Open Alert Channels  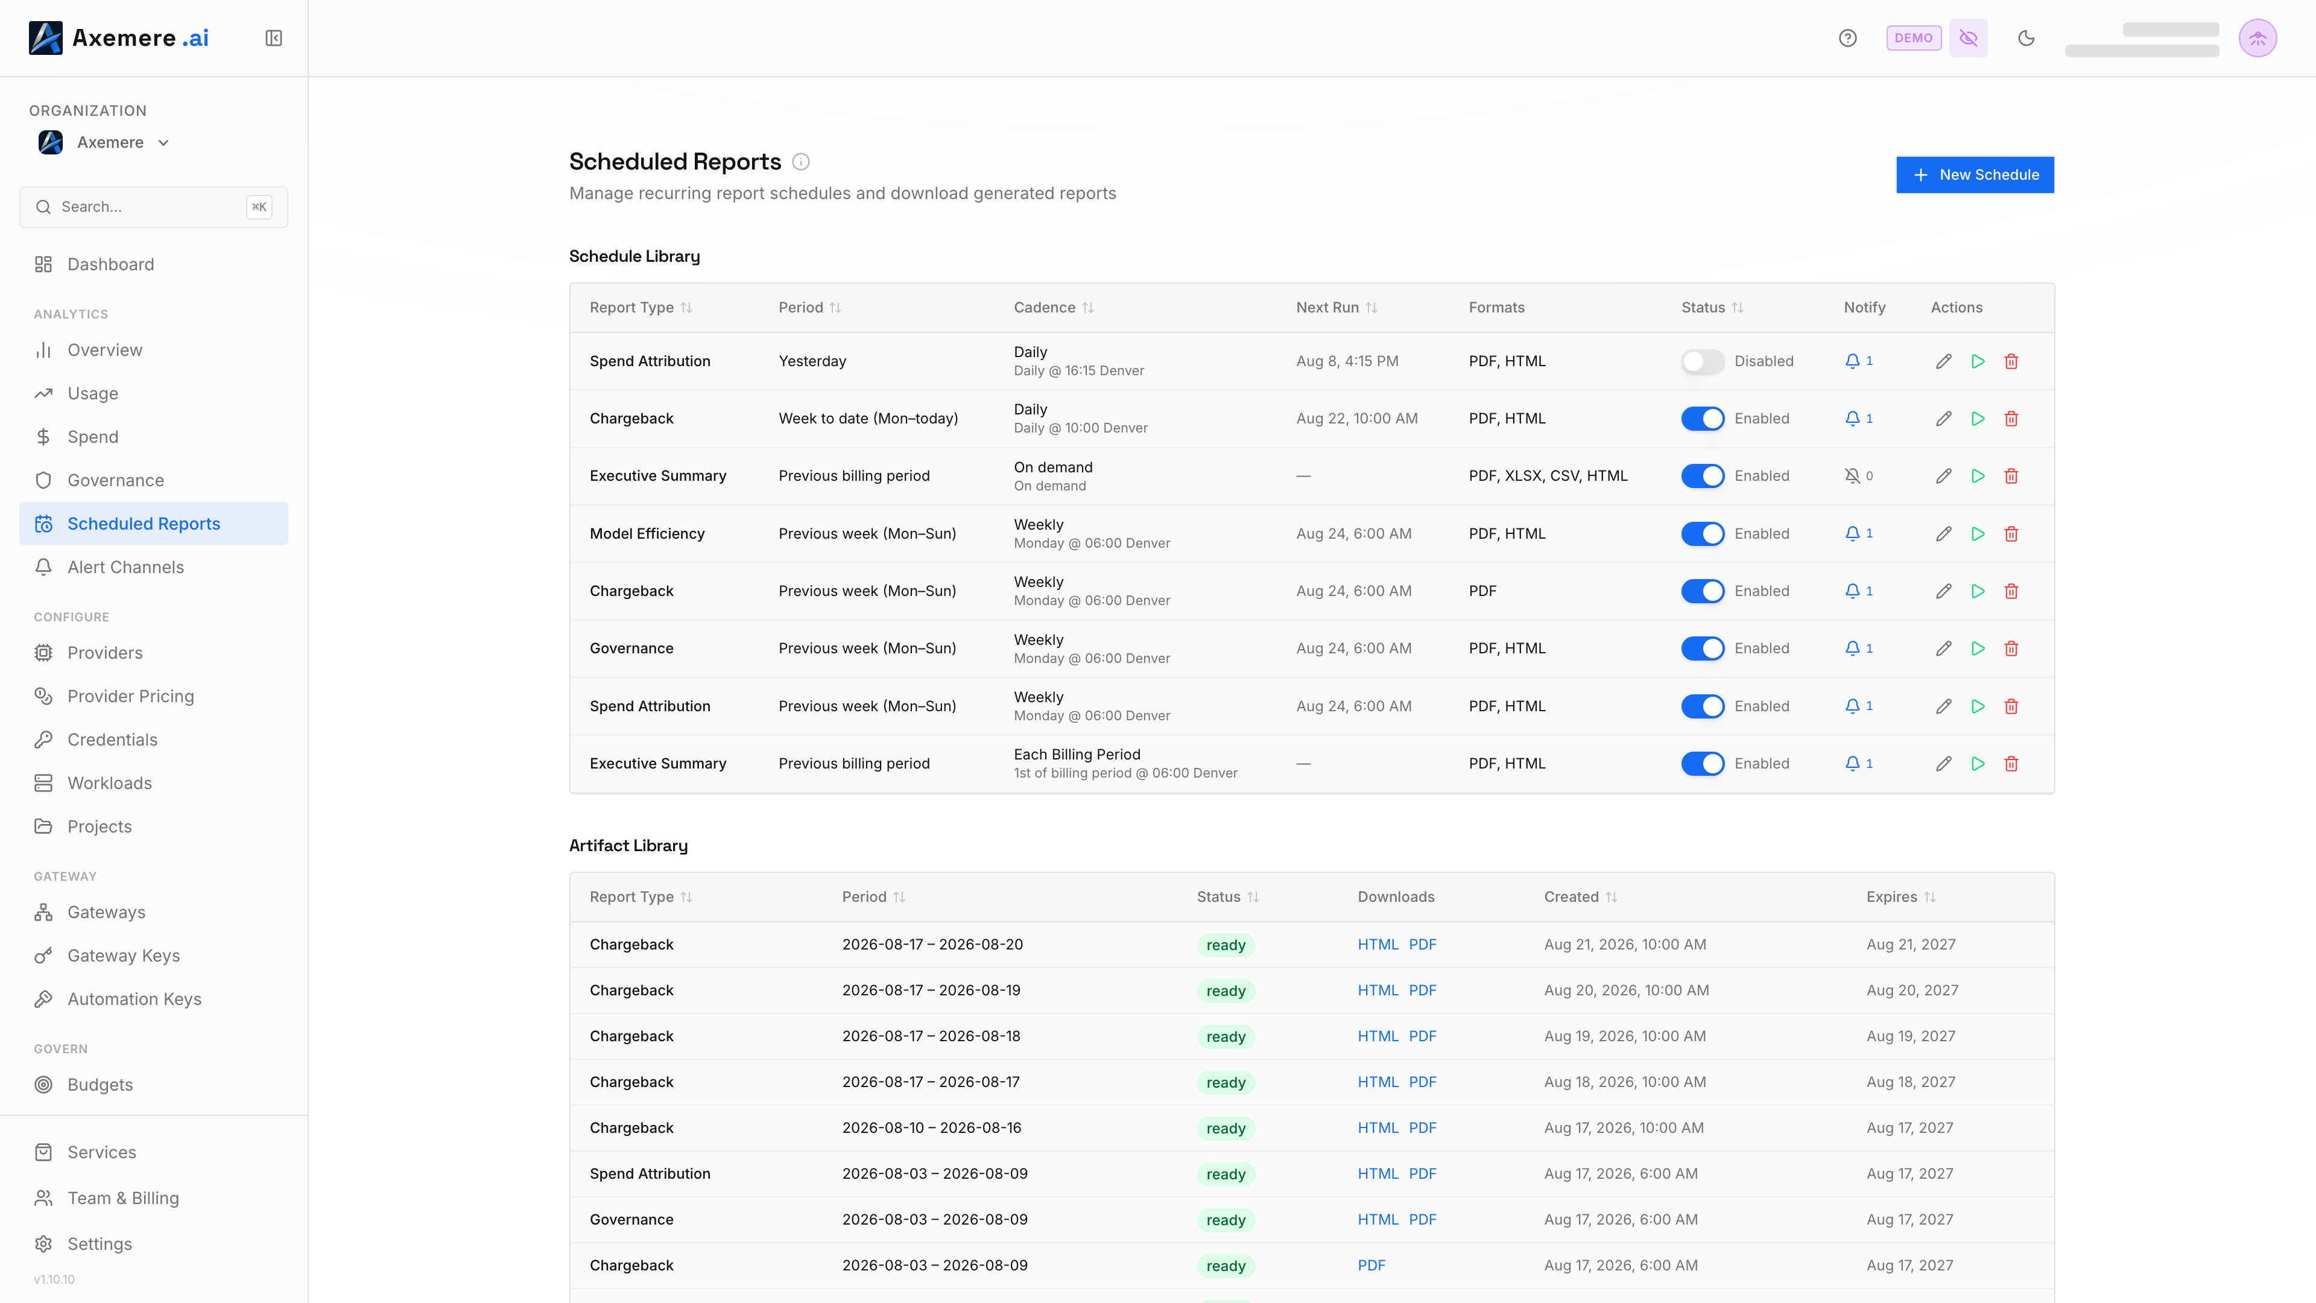[x=154, y=568]
